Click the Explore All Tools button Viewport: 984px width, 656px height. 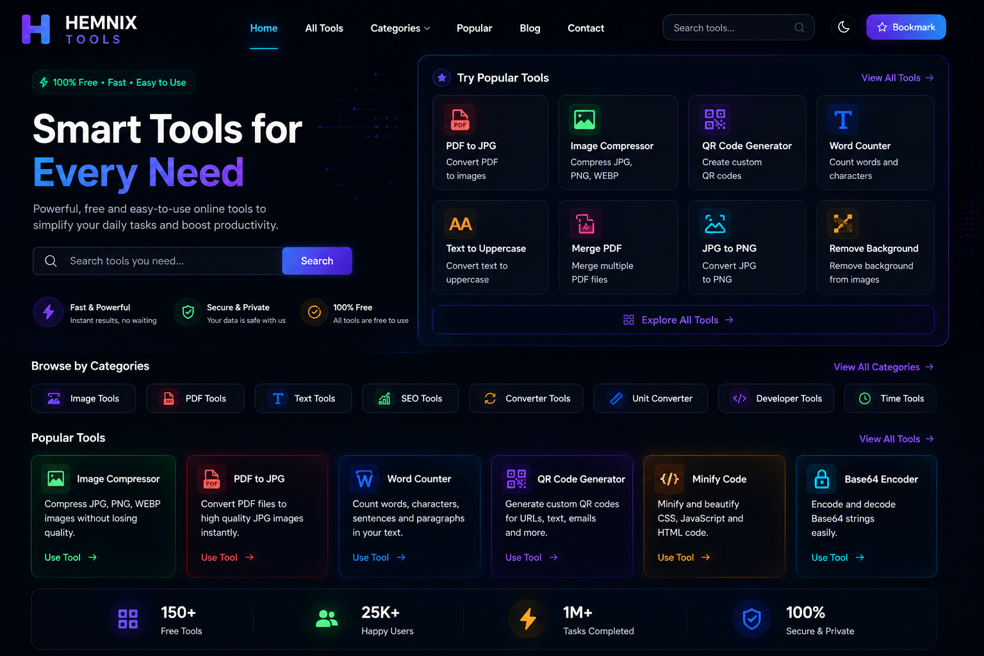(683, 320)
